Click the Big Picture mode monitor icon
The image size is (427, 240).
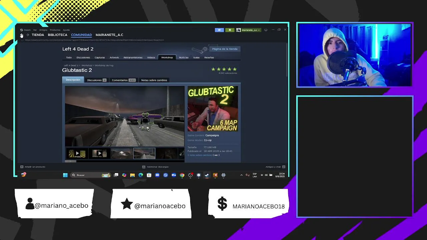coord(266,30)
